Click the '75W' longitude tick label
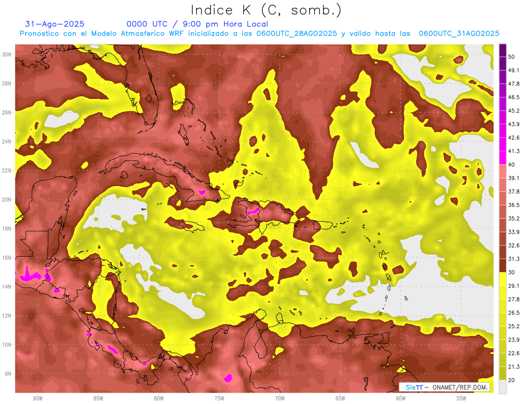Image resolution: width=523 pixels, height=404 pixels. pos(219,398)
